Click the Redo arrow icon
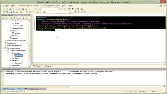 tap(33, 9)
